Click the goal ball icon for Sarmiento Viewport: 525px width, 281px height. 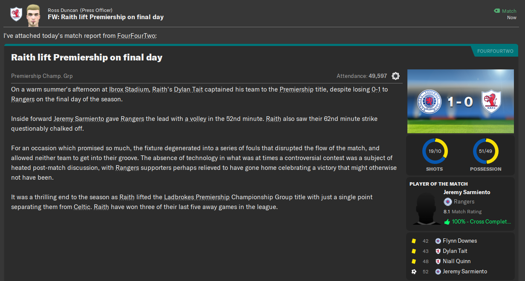(413, 272)
